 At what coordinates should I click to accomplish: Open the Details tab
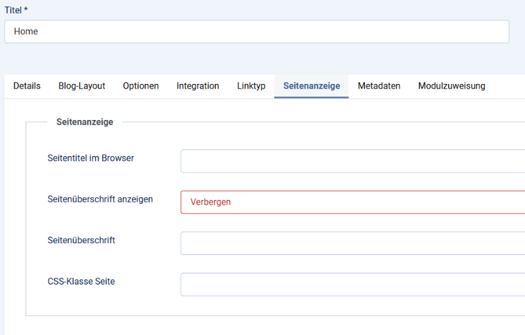[27, 86]
